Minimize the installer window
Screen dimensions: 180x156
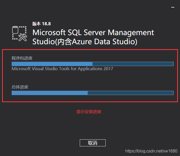[x=173, y=8]
